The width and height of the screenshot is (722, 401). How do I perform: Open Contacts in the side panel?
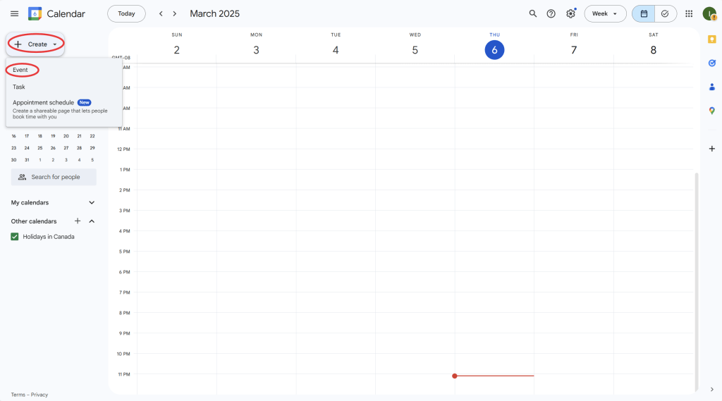(711, 87)
